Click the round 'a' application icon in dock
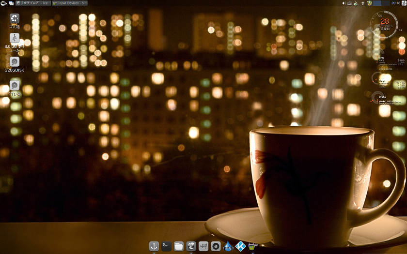The height and width of the screenshot is (254, 407). pyautogui.click(x=216, y=246)
